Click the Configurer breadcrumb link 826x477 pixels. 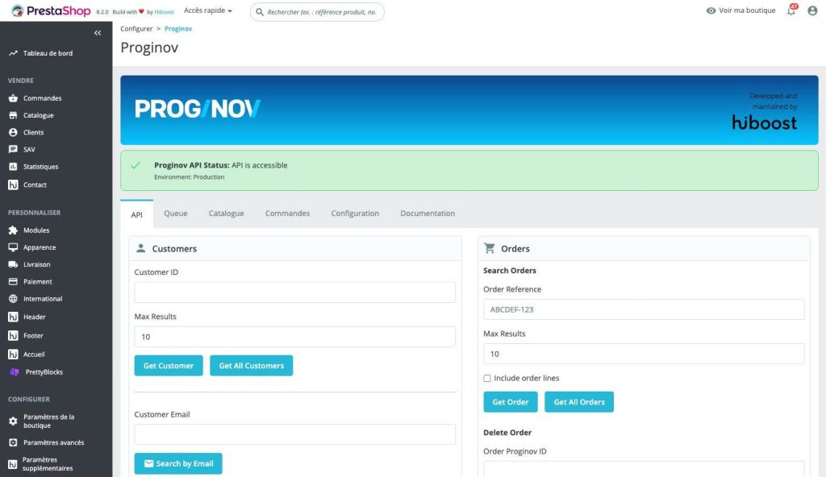[x=136, y=29]
